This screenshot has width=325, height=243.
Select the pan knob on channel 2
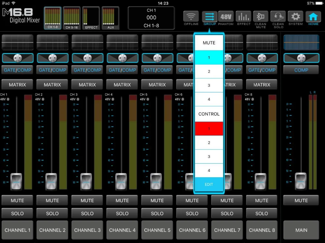click(x=53, y=58)
